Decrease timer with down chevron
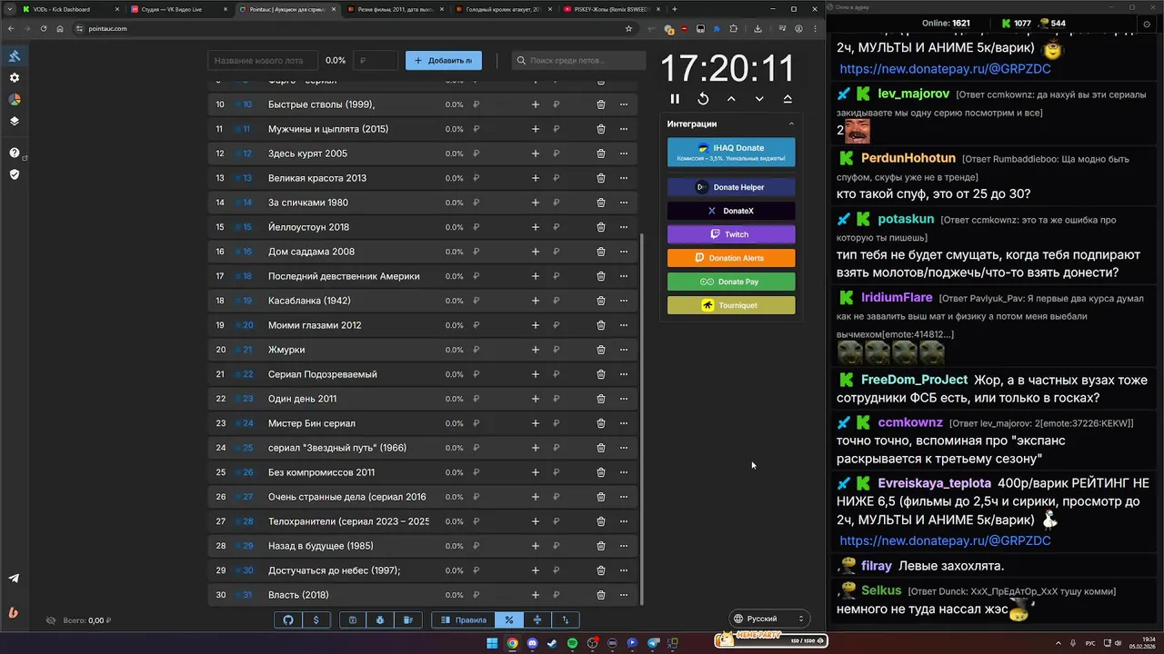This screenshot has height=654, width=1164. pos(759,99)
